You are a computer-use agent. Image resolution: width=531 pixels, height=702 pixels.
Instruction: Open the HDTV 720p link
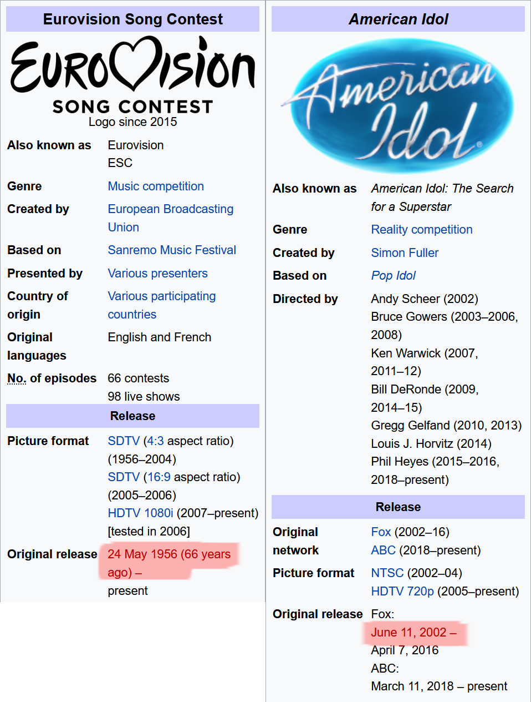(402, 592)
